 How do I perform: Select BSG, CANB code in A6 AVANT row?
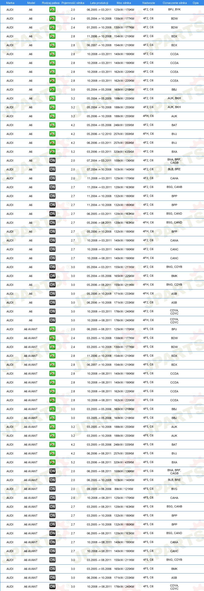click(x=174, y=507)
